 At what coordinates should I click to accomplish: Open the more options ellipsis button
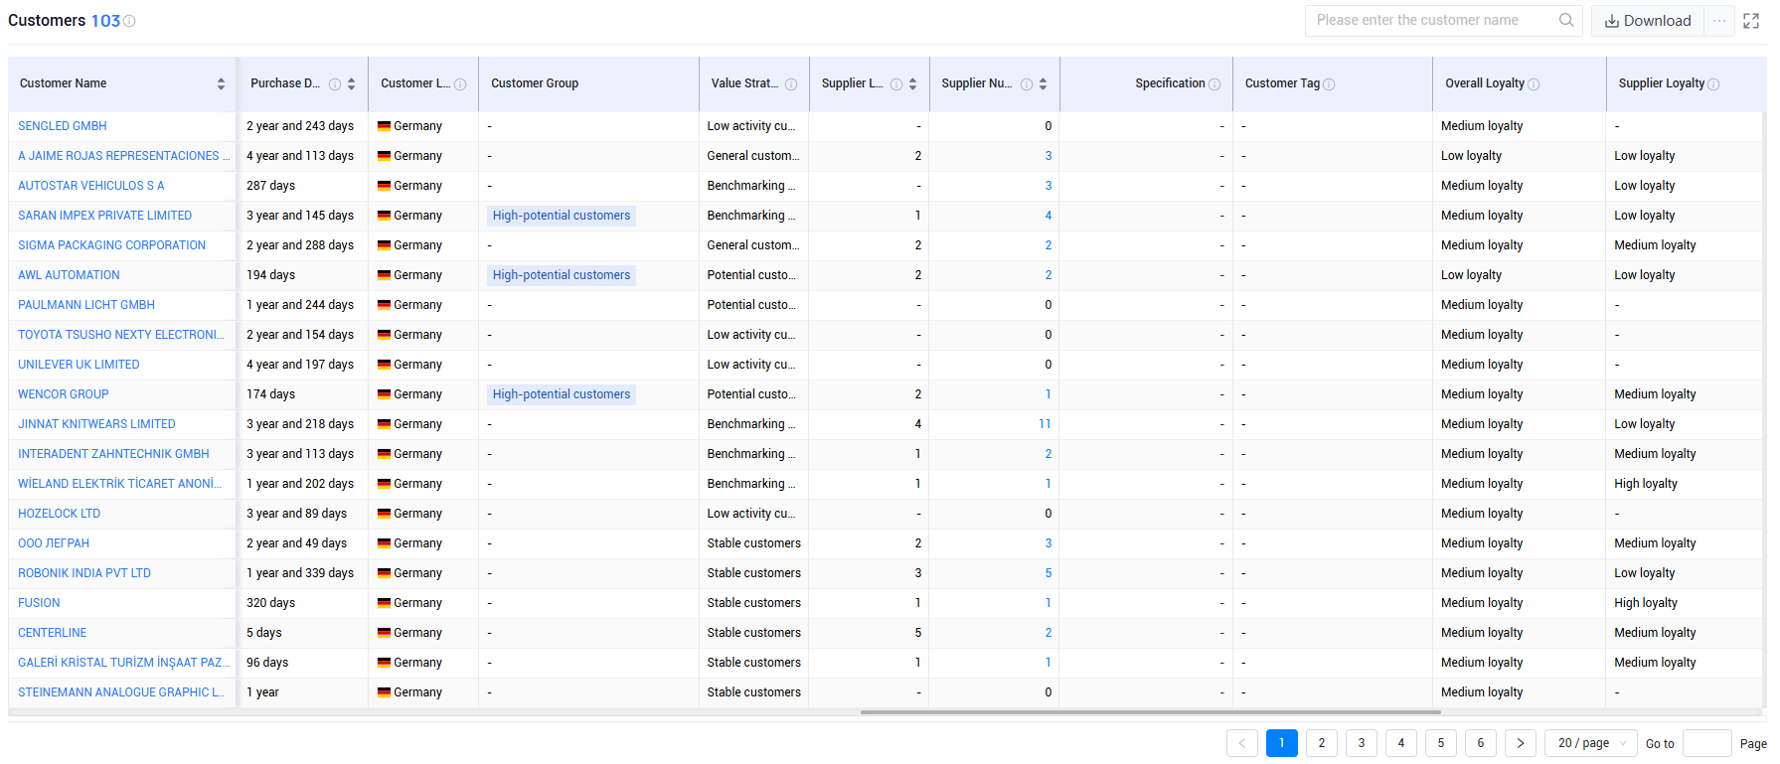click(x=1719, y=21)
